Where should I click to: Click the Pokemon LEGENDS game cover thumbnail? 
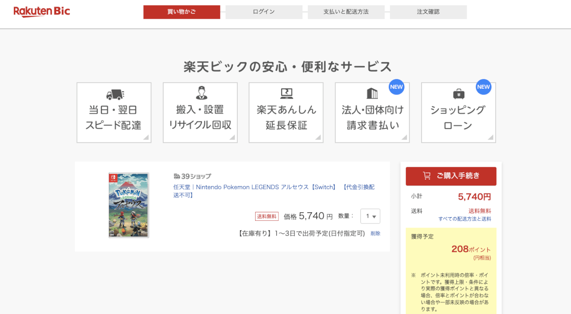129,205
